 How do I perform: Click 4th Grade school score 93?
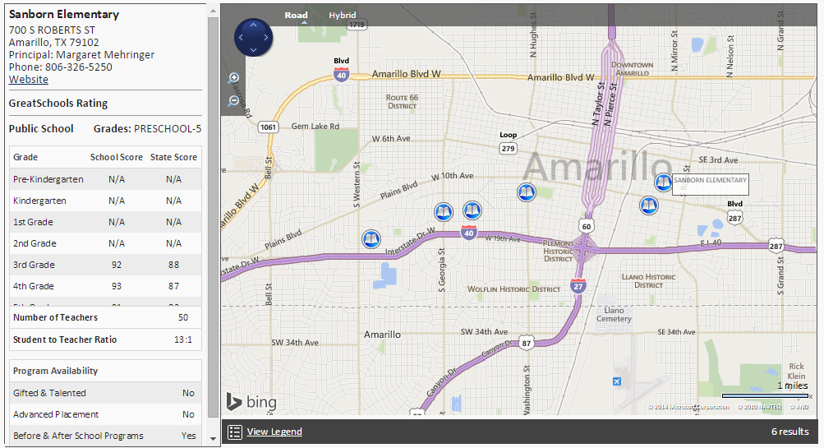coord(116,286)
